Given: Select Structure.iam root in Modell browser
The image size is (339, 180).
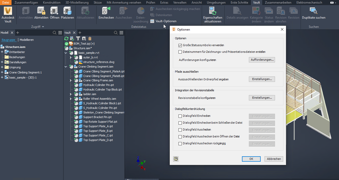Looking at the screenshot, I should point(15,47).
